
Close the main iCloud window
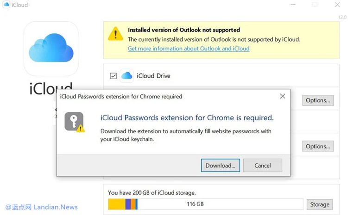tap(337, 5)
